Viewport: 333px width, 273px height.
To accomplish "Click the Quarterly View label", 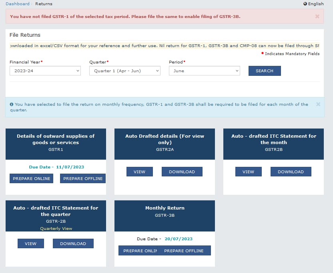I will pyautogui.click(x=56, y=229).
